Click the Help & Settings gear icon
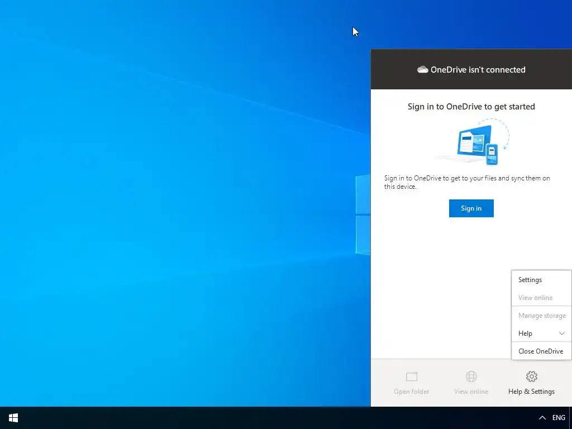Image resolution: width=572 pixels, height=429 pixels. point(532,376)
